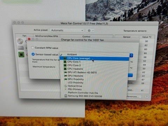Open the help question mark button
This screenshot has height=126, width=168.
click(147, 97)
